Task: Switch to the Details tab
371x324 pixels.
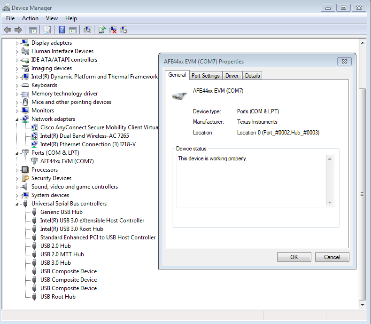Action: (253, 76)
